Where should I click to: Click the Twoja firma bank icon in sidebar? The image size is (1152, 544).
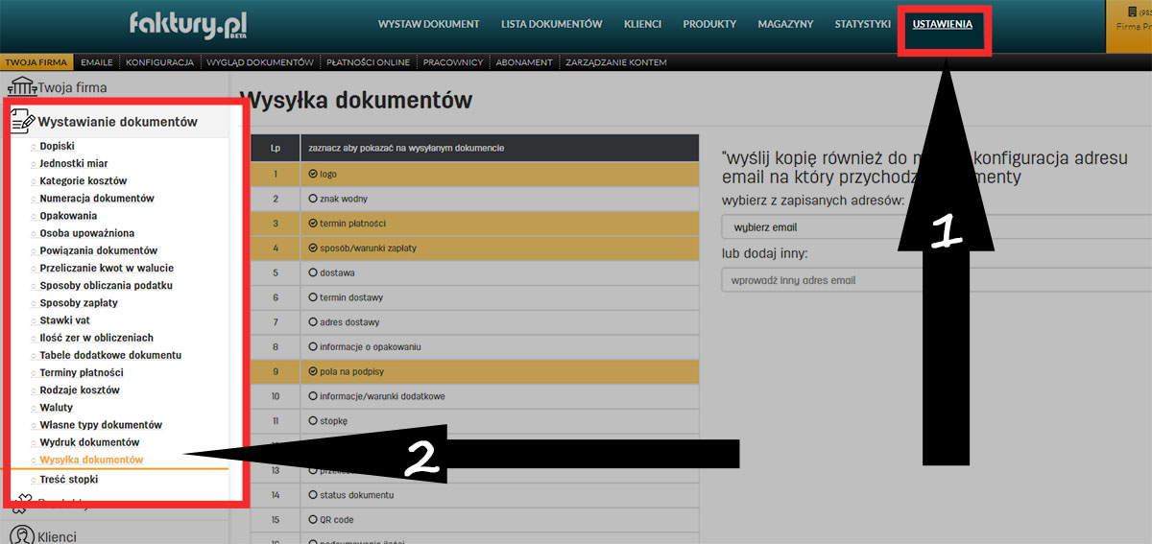[21, 87]
